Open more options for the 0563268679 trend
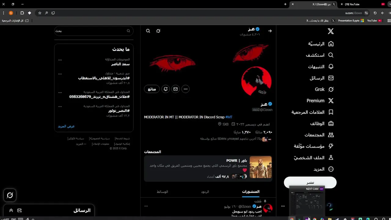The image size is (391, 220). pos(60,92)
